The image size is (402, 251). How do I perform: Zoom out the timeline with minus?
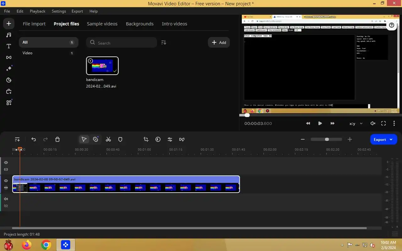tap(303, 139)
